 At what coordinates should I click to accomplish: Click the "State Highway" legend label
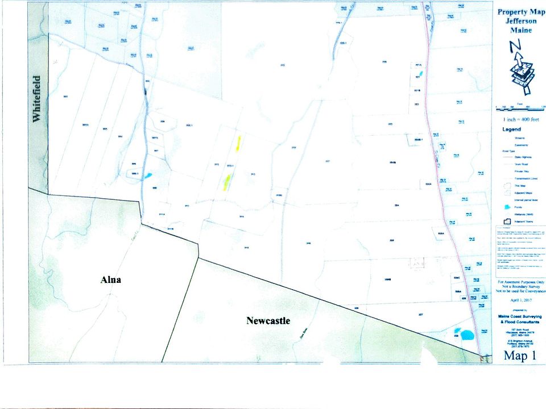[x=523, y=157]
